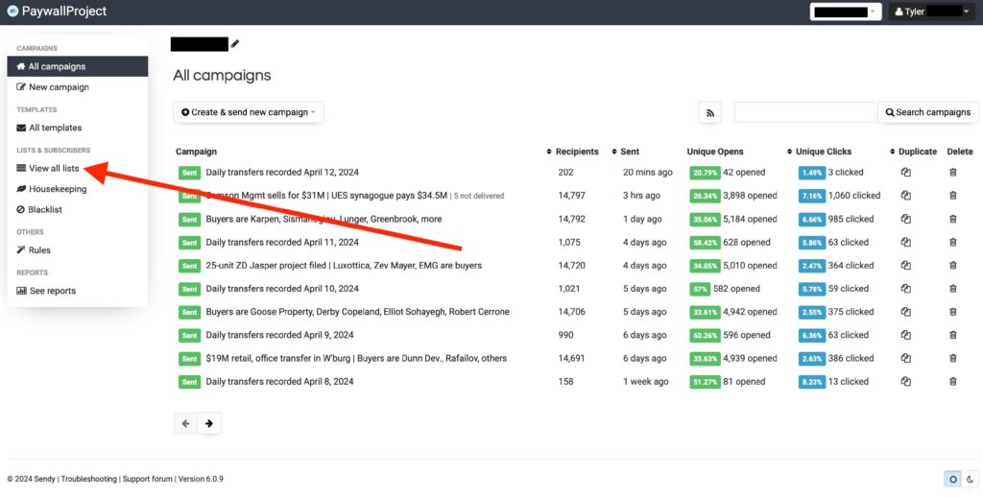Open the brand selector dropdown in header
Screen dimensions: 983x497
click(845, 12)
